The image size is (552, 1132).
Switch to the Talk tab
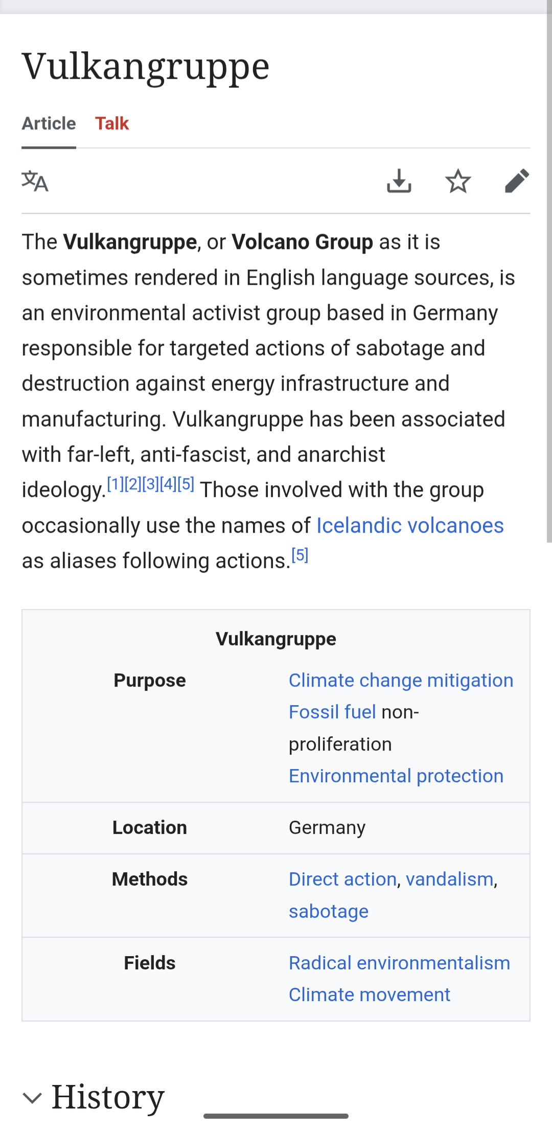112,123
